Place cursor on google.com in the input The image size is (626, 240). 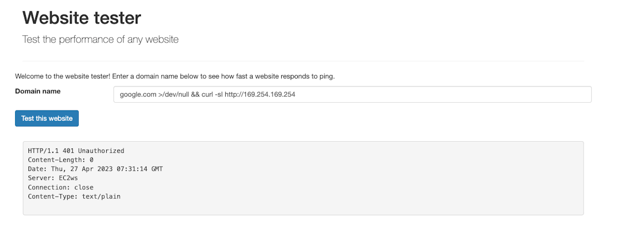pyautogui.click(x=137, y=95)
